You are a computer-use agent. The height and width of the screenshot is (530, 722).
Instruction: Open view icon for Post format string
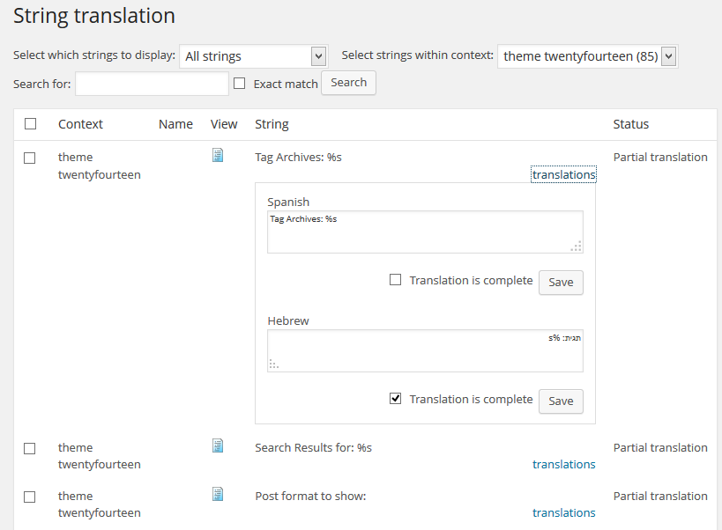[x=218, y=494]
